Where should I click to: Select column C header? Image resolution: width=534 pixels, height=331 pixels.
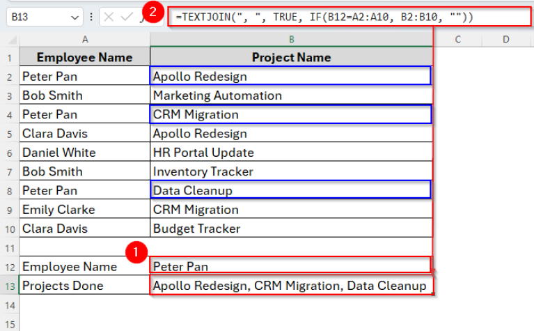458,40
